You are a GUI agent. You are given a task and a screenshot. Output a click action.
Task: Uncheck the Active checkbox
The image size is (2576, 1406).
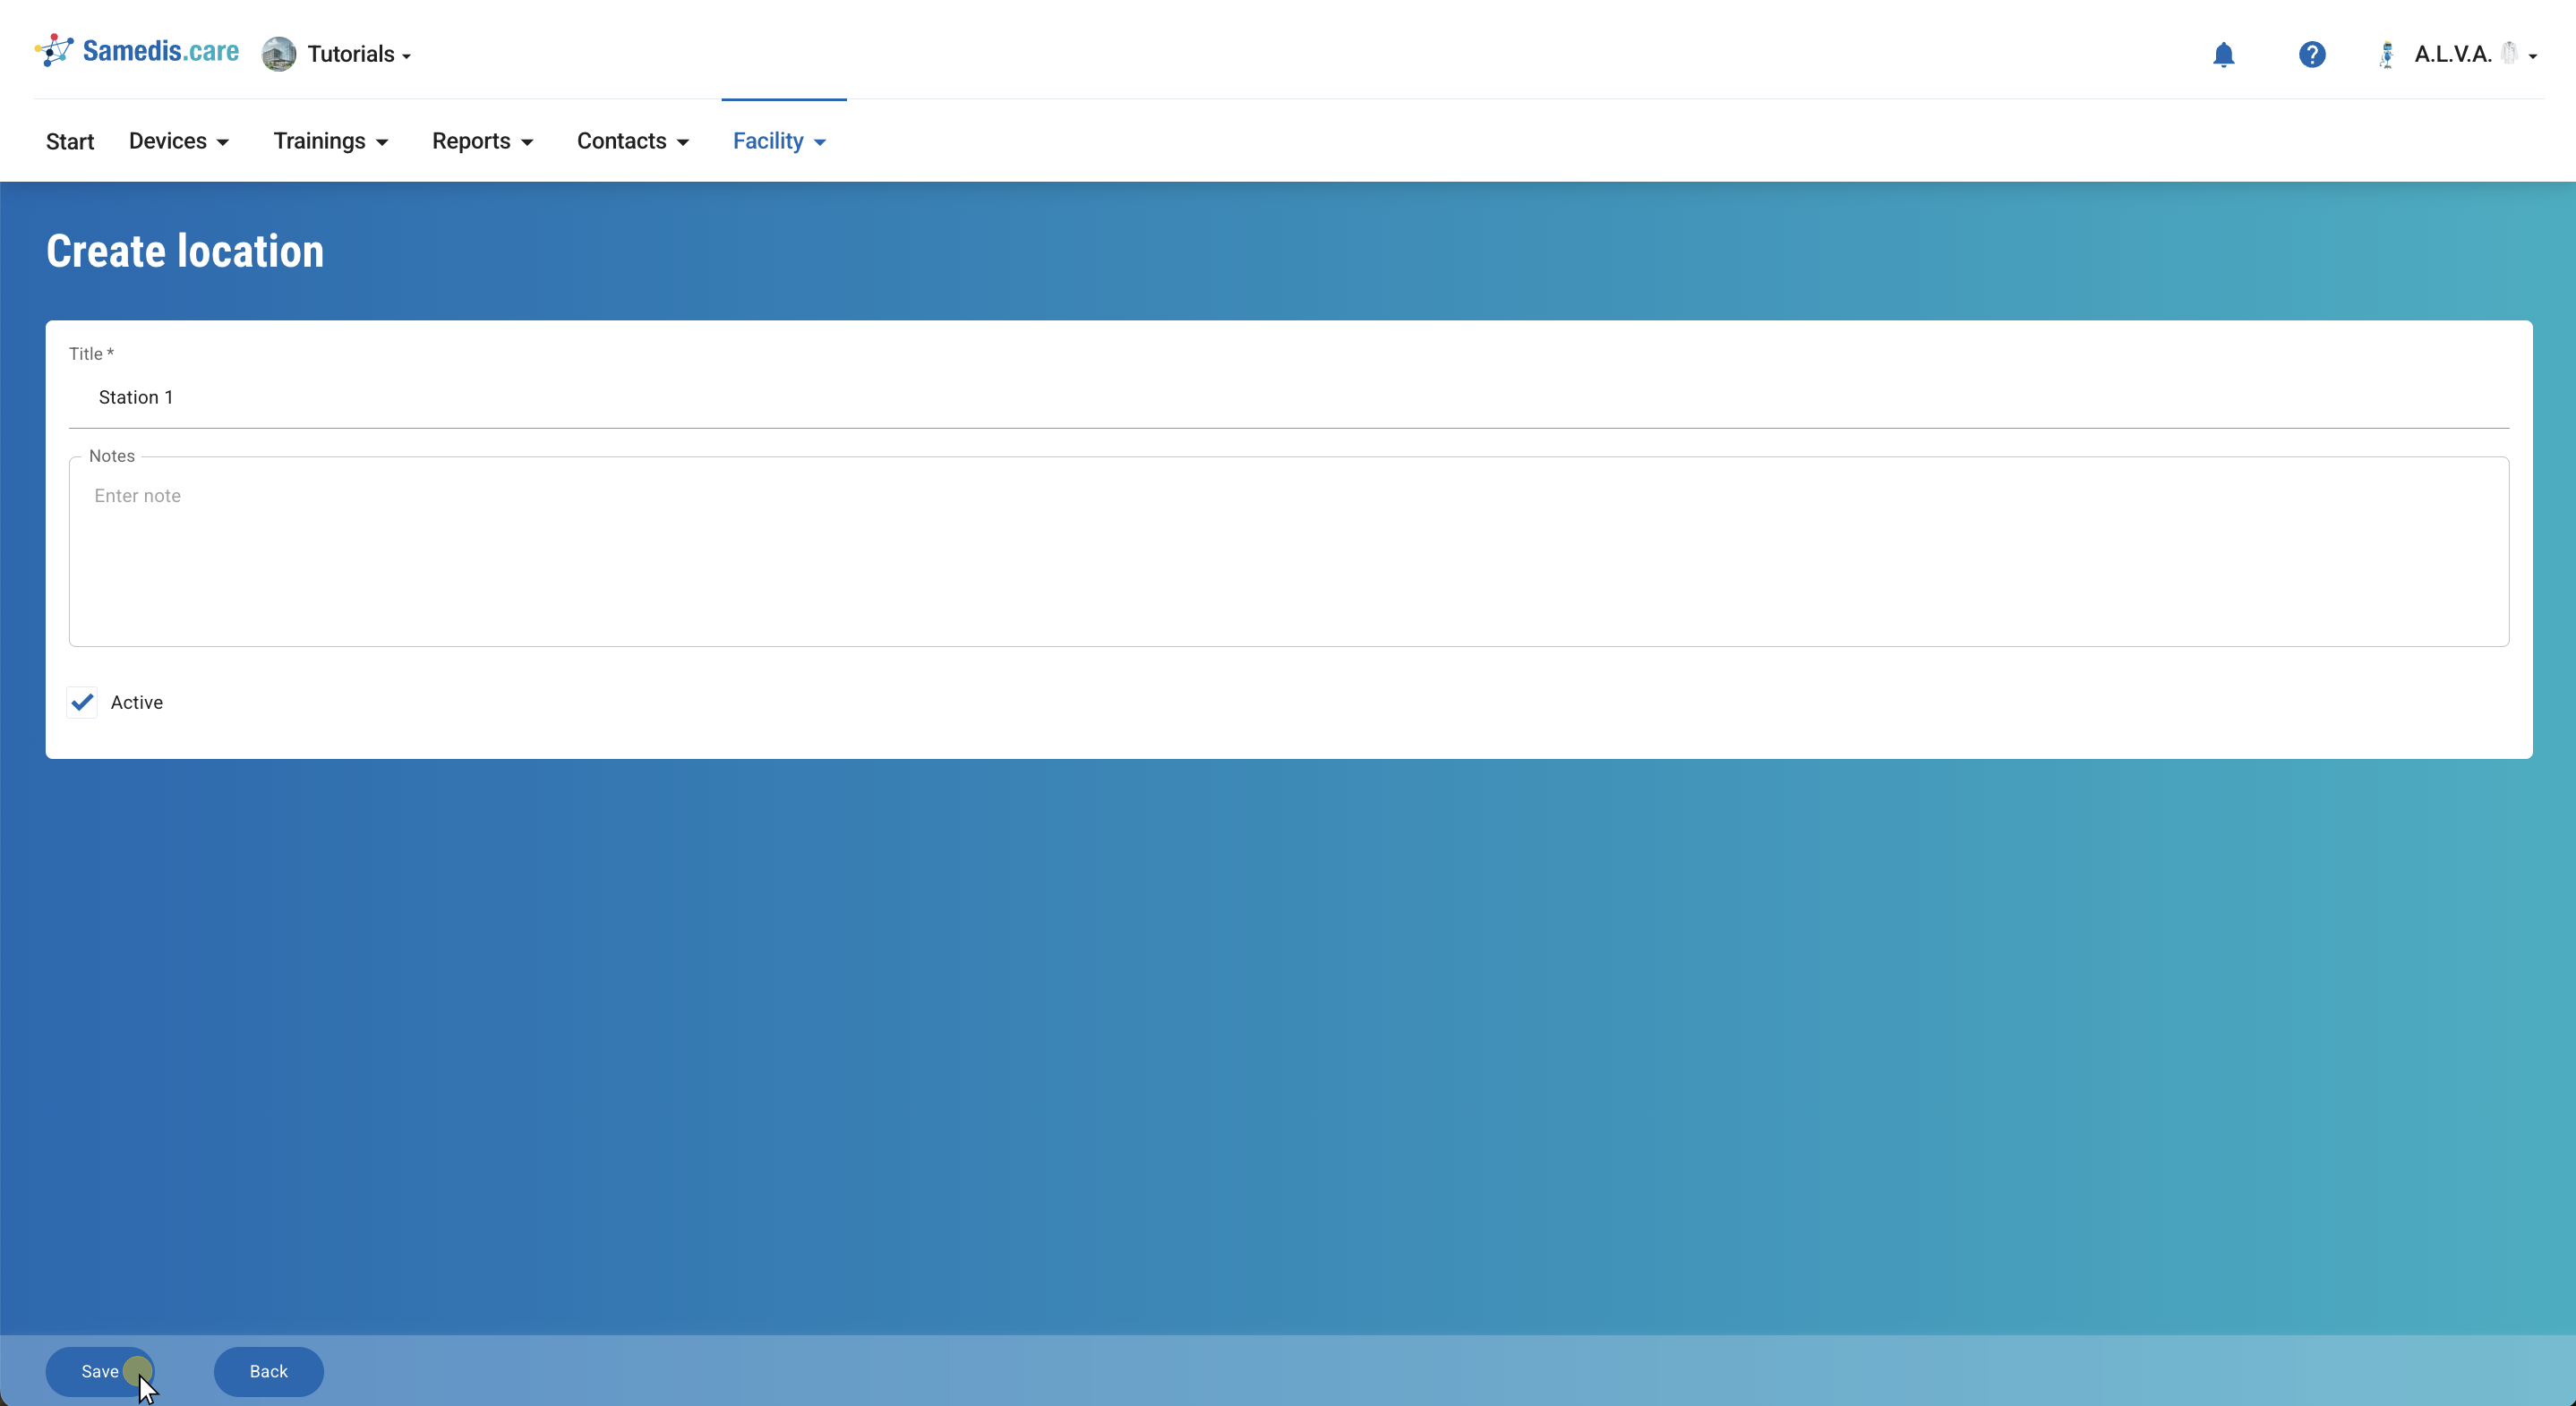point(82,703)
